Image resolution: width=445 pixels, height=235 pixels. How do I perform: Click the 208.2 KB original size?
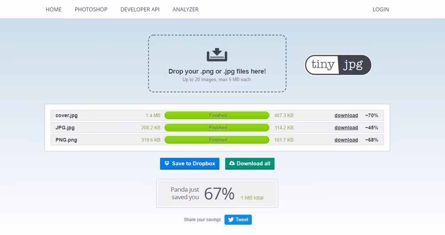pyautogui.click(x=151, y=128)
